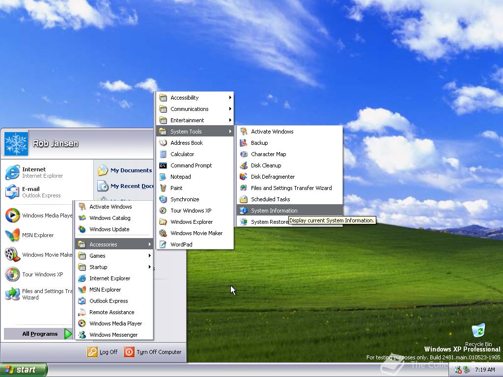Click the Disk Defragmenter icon
This screenshot has width=503, height=377.
[244, 177]
